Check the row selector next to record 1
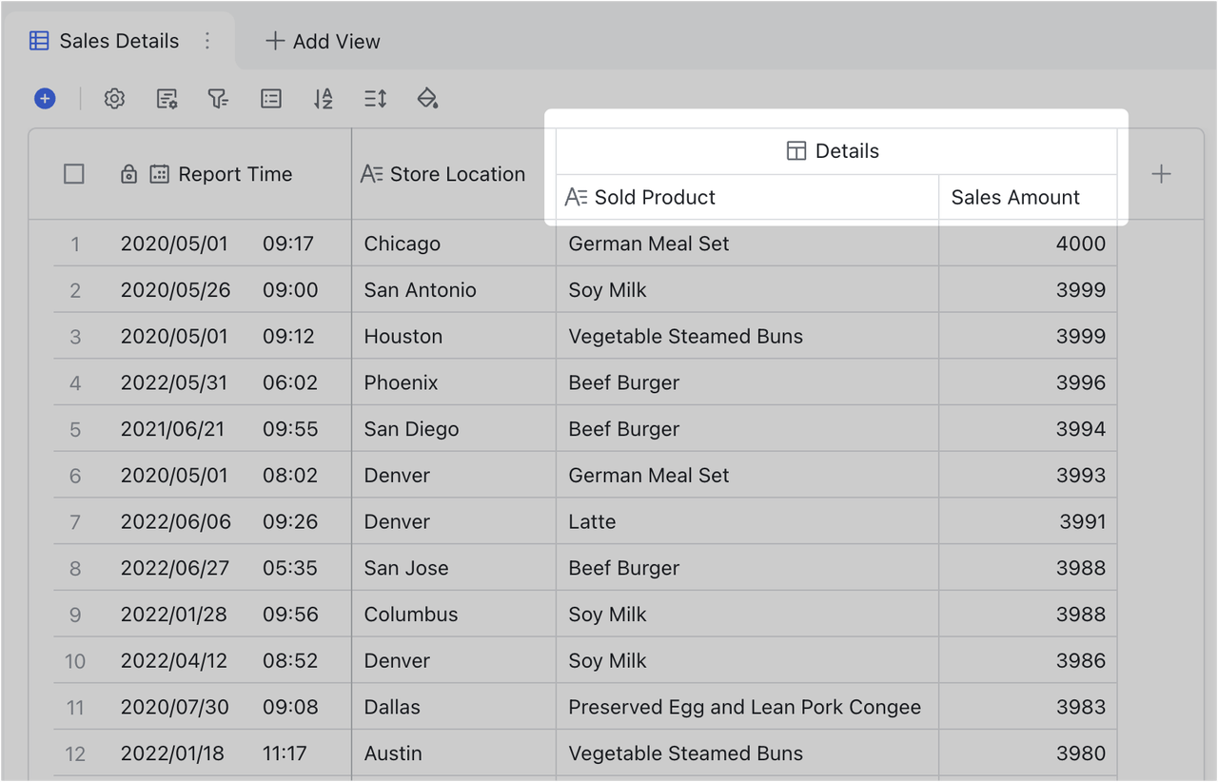1218x782 pixels. 74,244
